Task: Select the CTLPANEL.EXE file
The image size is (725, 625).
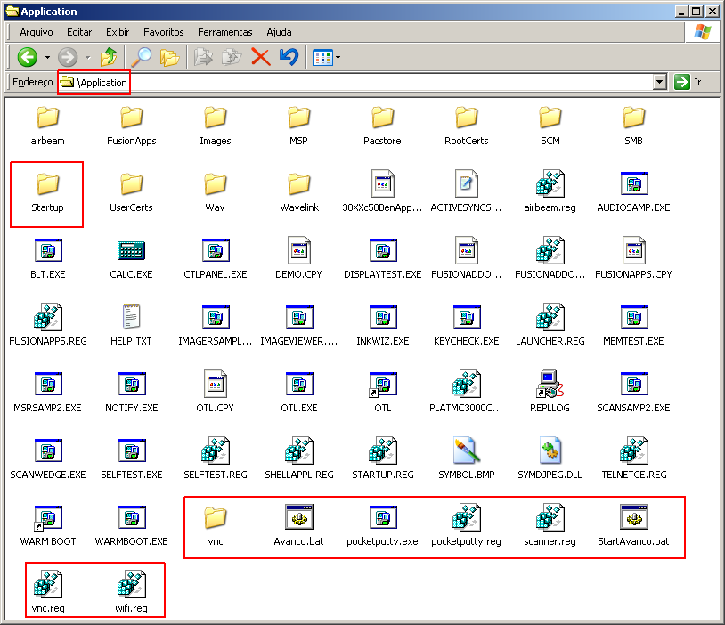Action: [216, 260]
